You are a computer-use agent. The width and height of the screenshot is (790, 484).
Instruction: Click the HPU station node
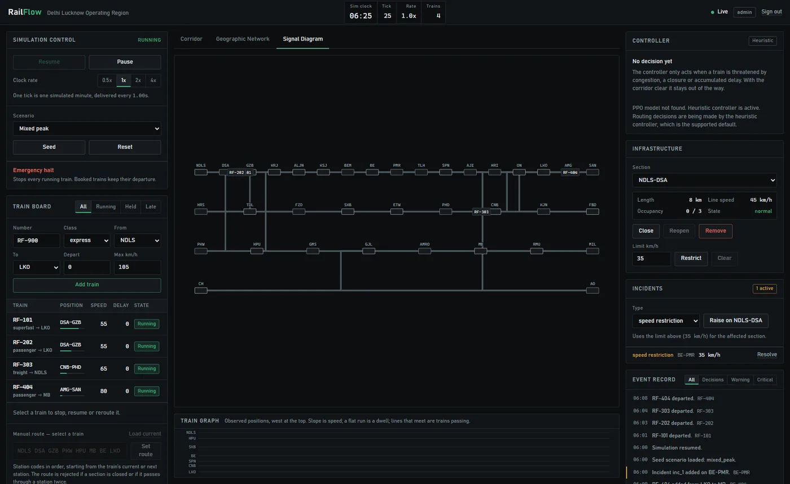pos(257,251)
